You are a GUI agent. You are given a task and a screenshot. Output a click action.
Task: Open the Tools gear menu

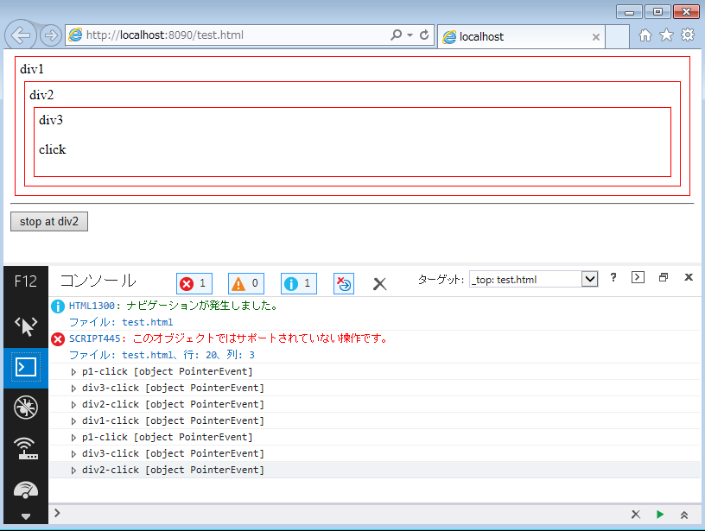coord(688,35)
